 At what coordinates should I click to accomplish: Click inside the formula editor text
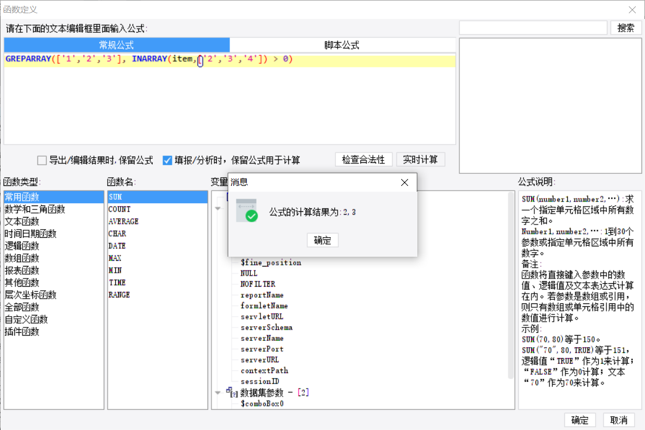click(x=149, y=59)
